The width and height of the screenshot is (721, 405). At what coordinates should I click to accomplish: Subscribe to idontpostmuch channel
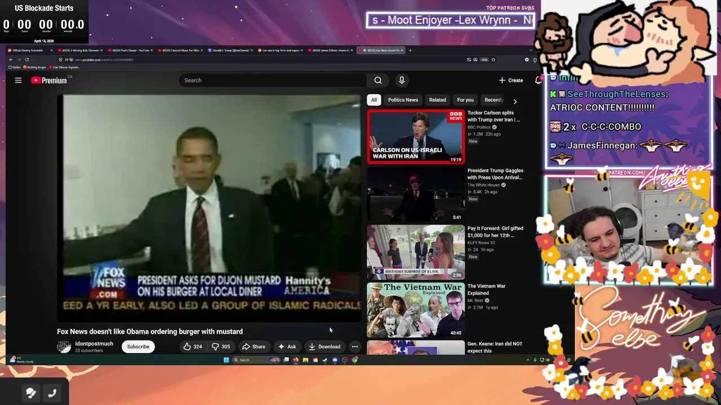[138, 346]
